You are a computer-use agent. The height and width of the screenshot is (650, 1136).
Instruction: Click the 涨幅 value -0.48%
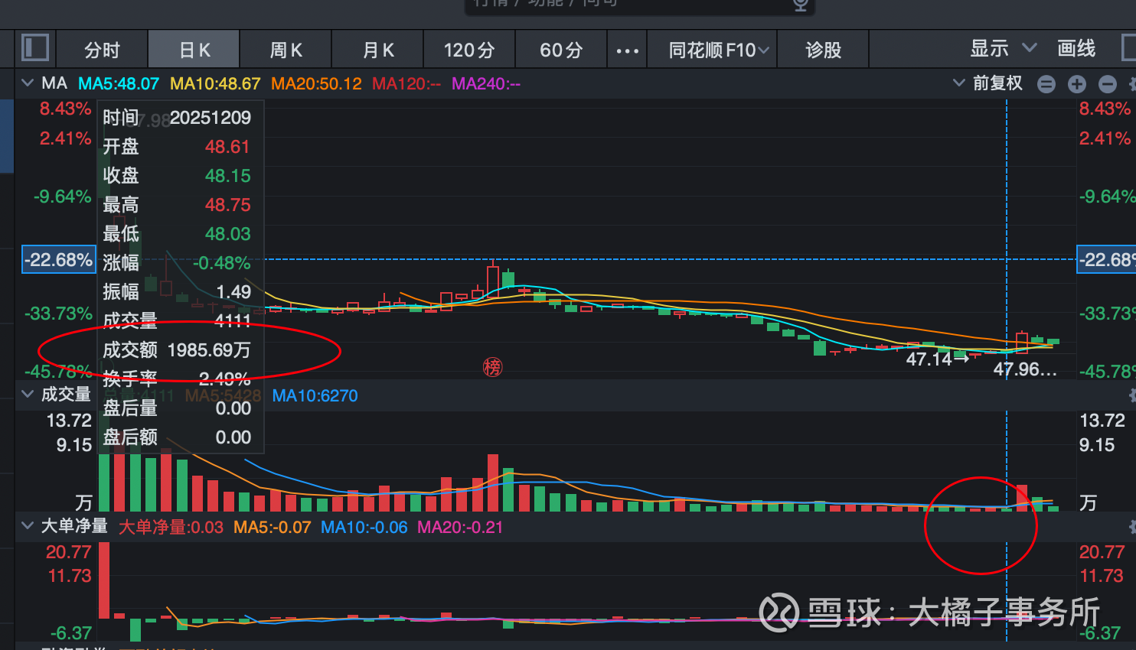point(222,262)
